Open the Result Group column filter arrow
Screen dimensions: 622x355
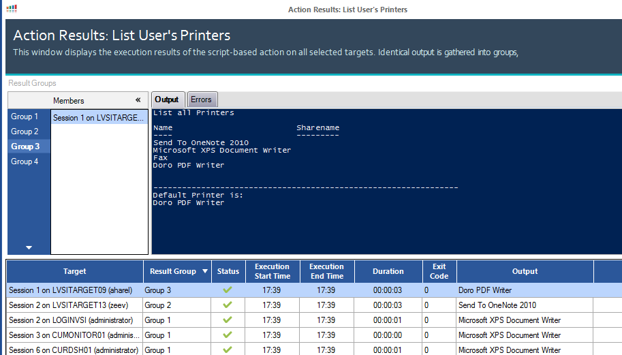click(205, 271)
